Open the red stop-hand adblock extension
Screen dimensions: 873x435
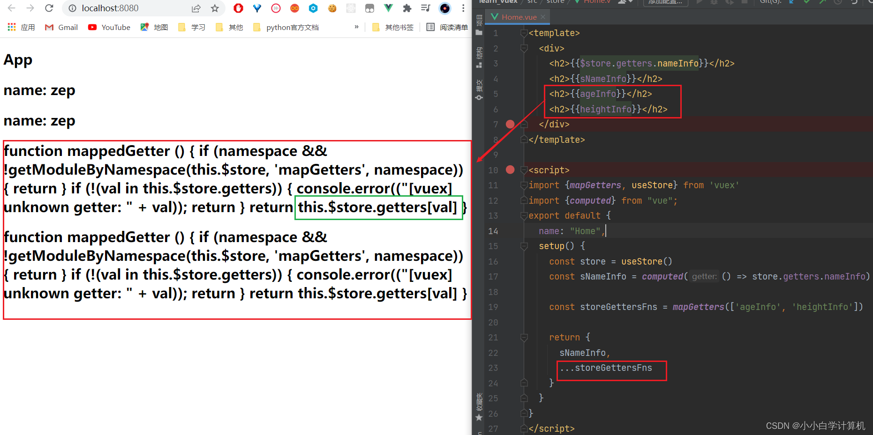[239, 8]
